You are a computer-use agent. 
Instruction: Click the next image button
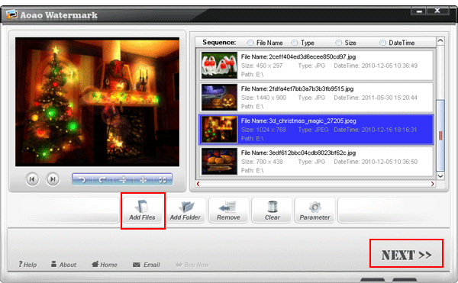(53, 178)
